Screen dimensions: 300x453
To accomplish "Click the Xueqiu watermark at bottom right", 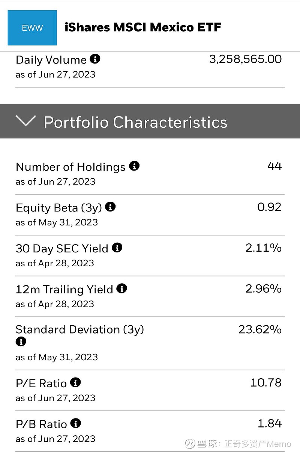I will (238, 444).
